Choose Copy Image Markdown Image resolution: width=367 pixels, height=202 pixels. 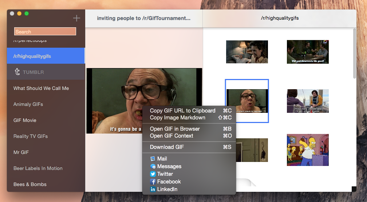click(x=189, y=118)
